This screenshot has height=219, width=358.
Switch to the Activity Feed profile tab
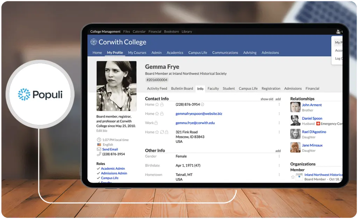click(x=157, y=89)
